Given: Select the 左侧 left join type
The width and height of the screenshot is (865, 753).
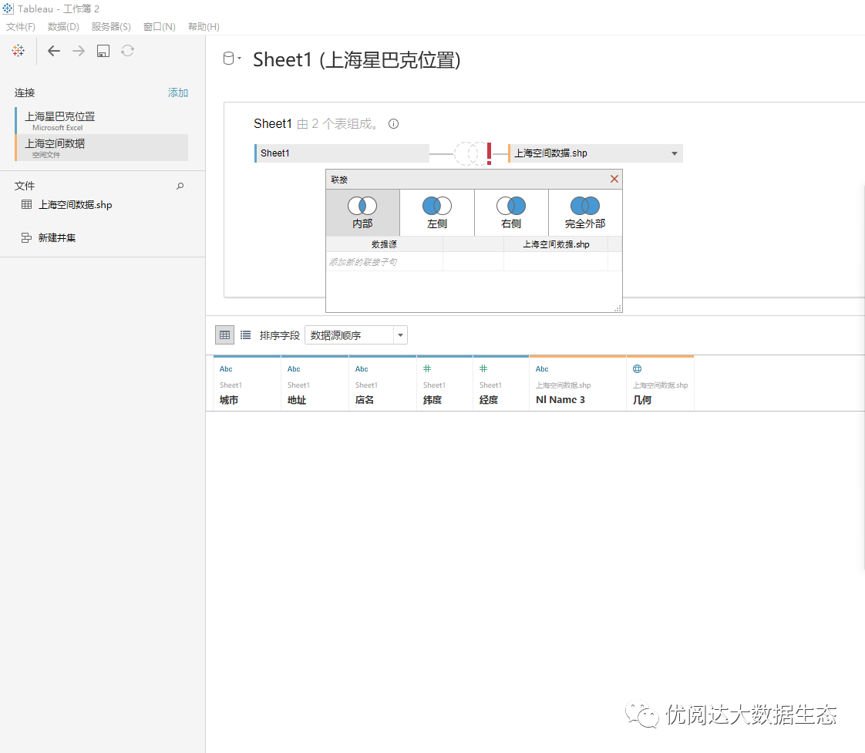Looking at the screenshot, I should tap(437, 213).
